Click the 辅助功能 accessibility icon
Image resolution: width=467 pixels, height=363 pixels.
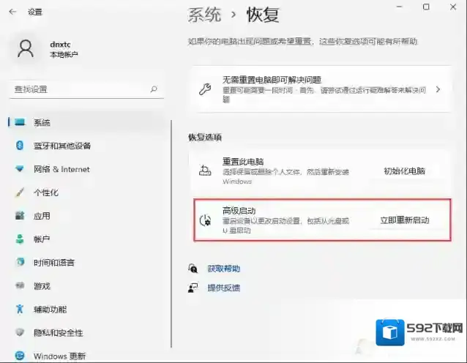point(20,310)
